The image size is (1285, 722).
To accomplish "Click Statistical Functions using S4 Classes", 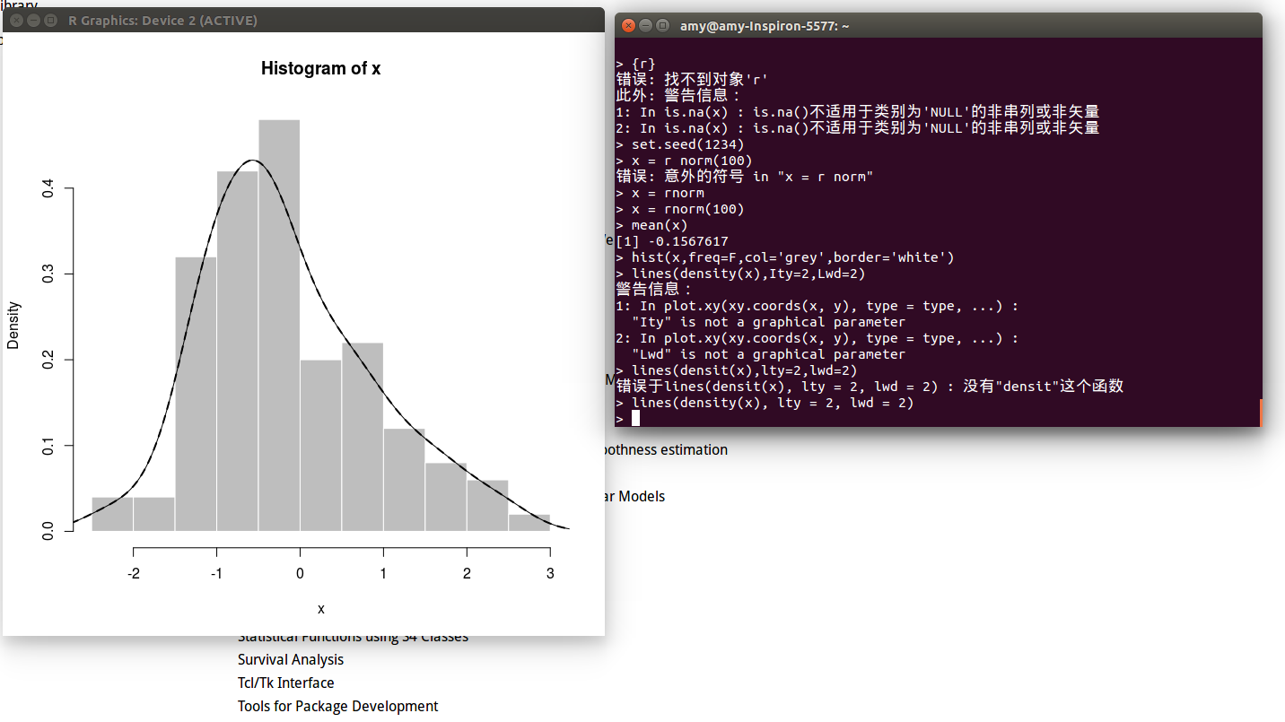I will coord(353,636).
